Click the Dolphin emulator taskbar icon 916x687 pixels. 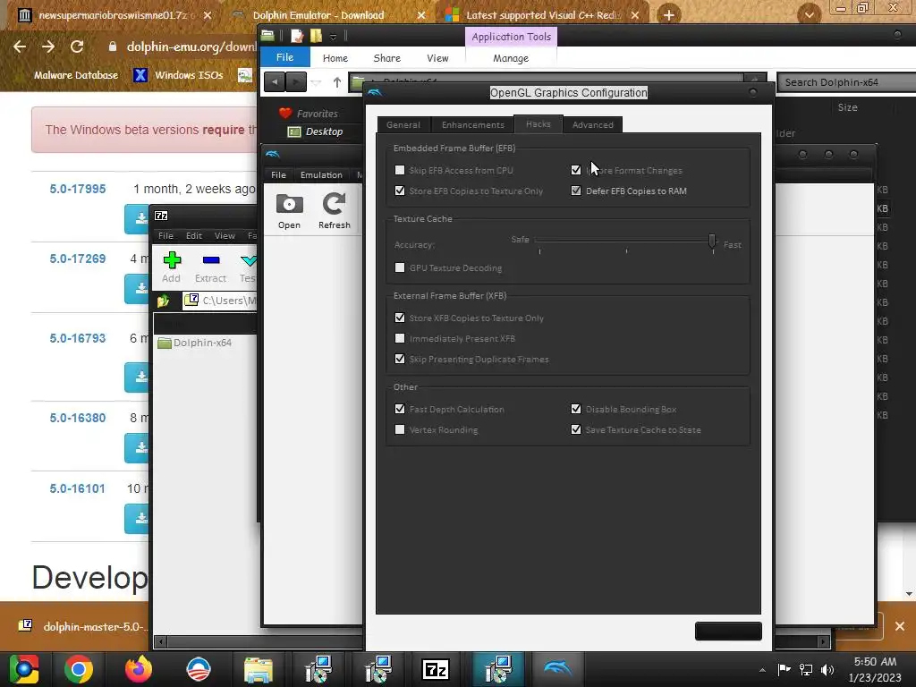tap(558, 669)
